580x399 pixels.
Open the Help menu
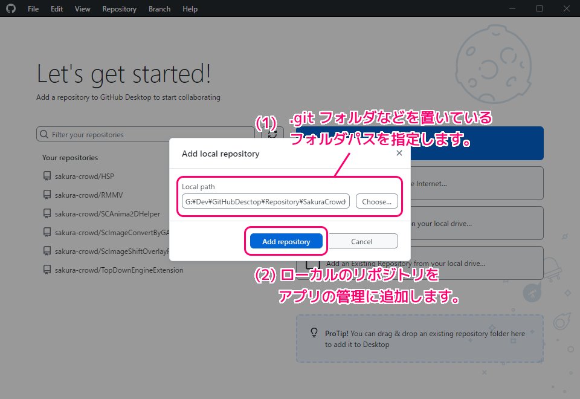(x=190, y=8)
